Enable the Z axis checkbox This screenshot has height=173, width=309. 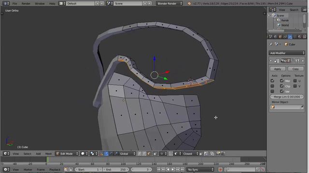click(272, 91)
